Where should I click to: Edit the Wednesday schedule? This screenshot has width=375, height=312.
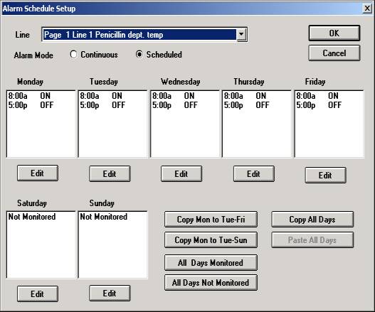click(181, 173)
